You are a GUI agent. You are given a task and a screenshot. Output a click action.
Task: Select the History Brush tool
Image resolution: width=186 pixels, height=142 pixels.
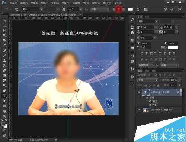pyautogui.click(x=4, y=66)
